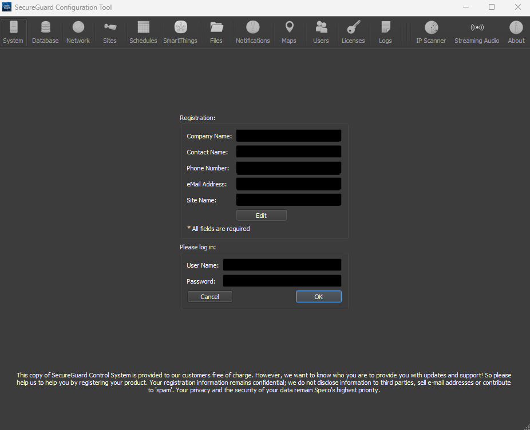Open the Licenses panel
The height and width of the screenshot is (430, 530).
(x=353, y=31)
